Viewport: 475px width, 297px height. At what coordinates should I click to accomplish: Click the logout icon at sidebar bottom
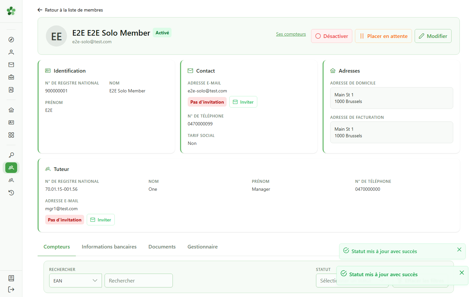(11, 289)
